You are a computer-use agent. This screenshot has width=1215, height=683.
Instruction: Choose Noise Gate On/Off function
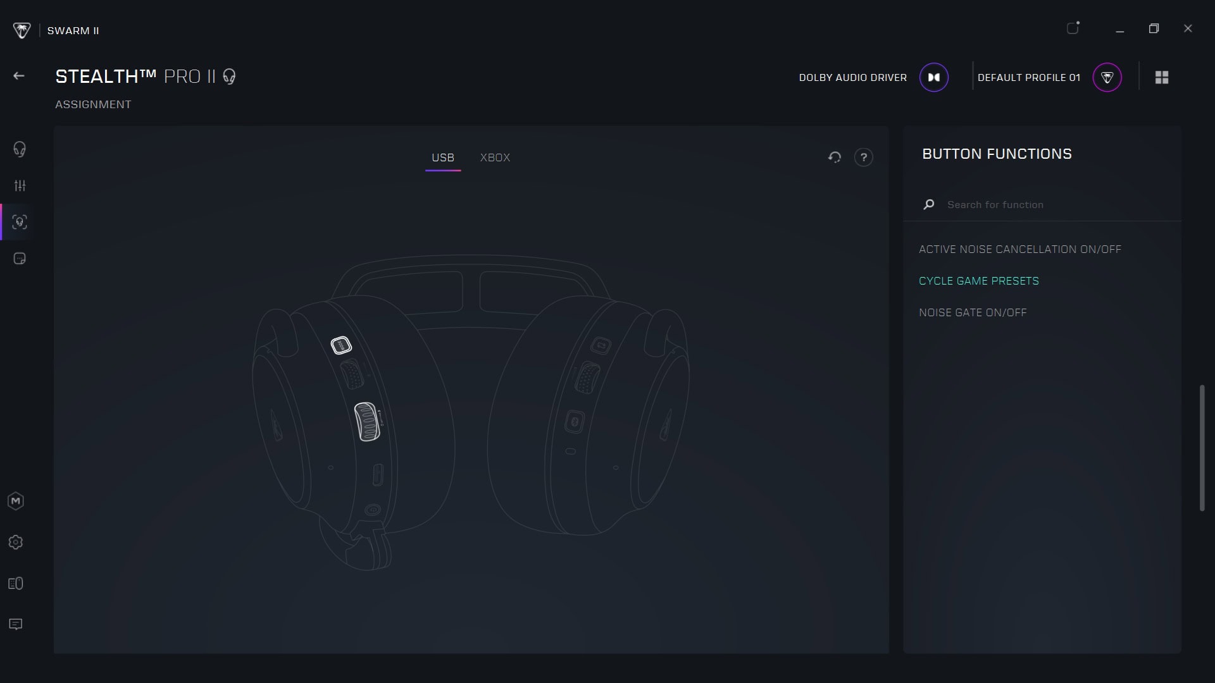point(973,312)
